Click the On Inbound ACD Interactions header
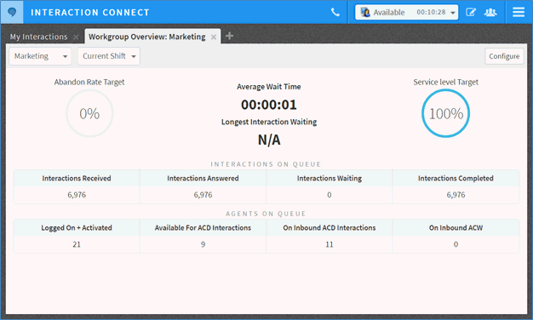Viewport: 533px width, 320px height. coord(329,227)
